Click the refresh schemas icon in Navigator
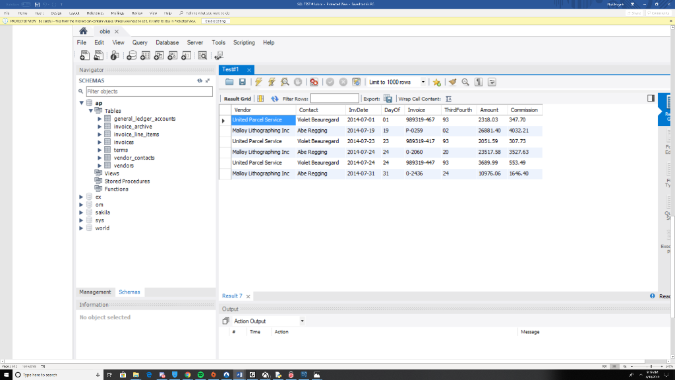The width and height of the screenshot is (675, 380). pyautogui.click(x=200, y=80)
